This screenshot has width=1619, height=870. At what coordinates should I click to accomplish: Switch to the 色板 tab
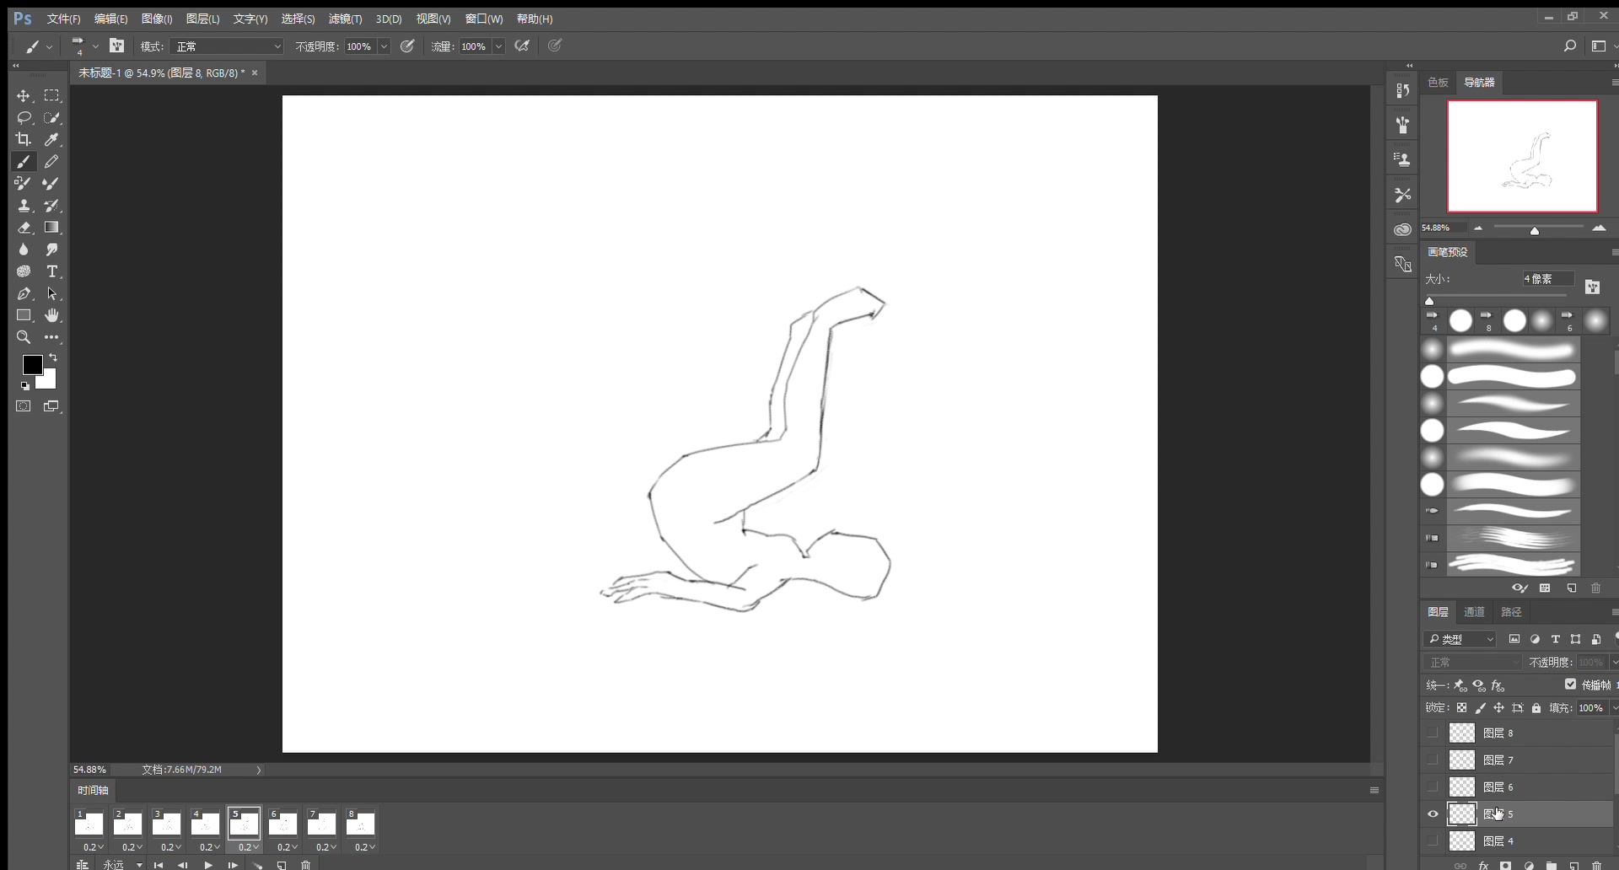1438,83
